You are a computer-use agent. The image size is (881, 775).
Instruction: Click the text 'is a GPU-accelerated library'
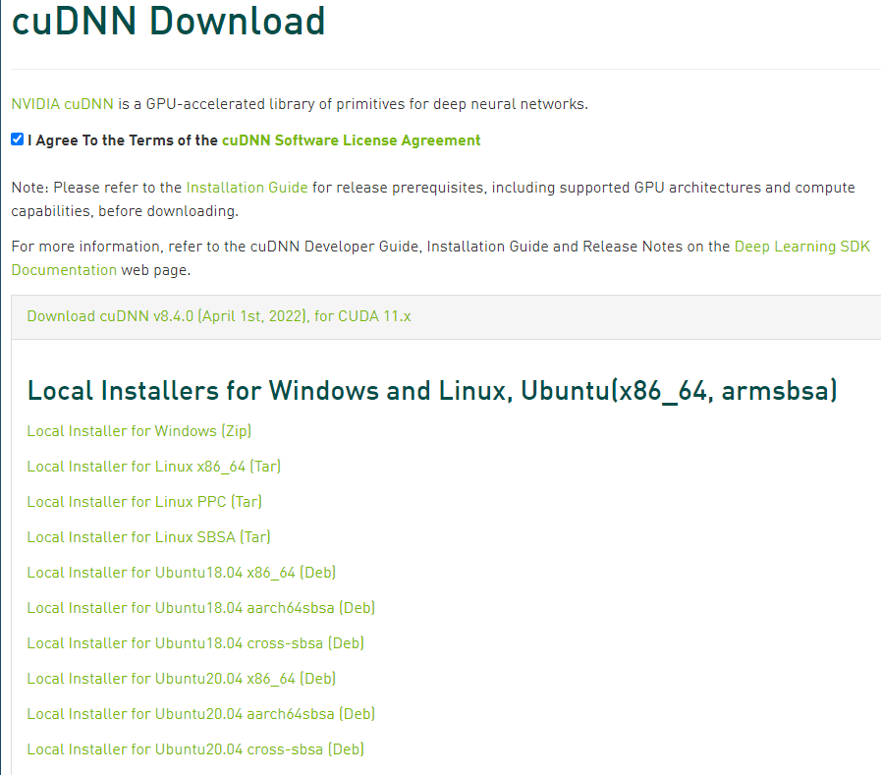click(216, 104)
